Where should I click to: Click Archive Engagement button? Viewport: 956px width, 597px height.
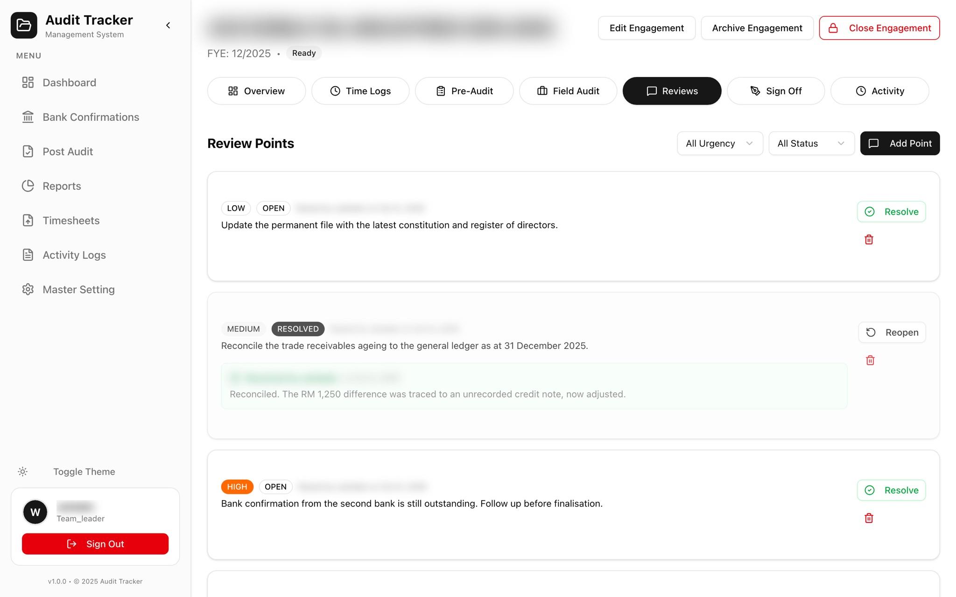[x=757, y=28]
